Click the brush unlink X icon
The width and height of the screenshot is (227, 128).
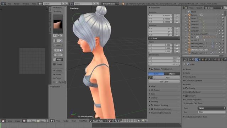(61, 35)
